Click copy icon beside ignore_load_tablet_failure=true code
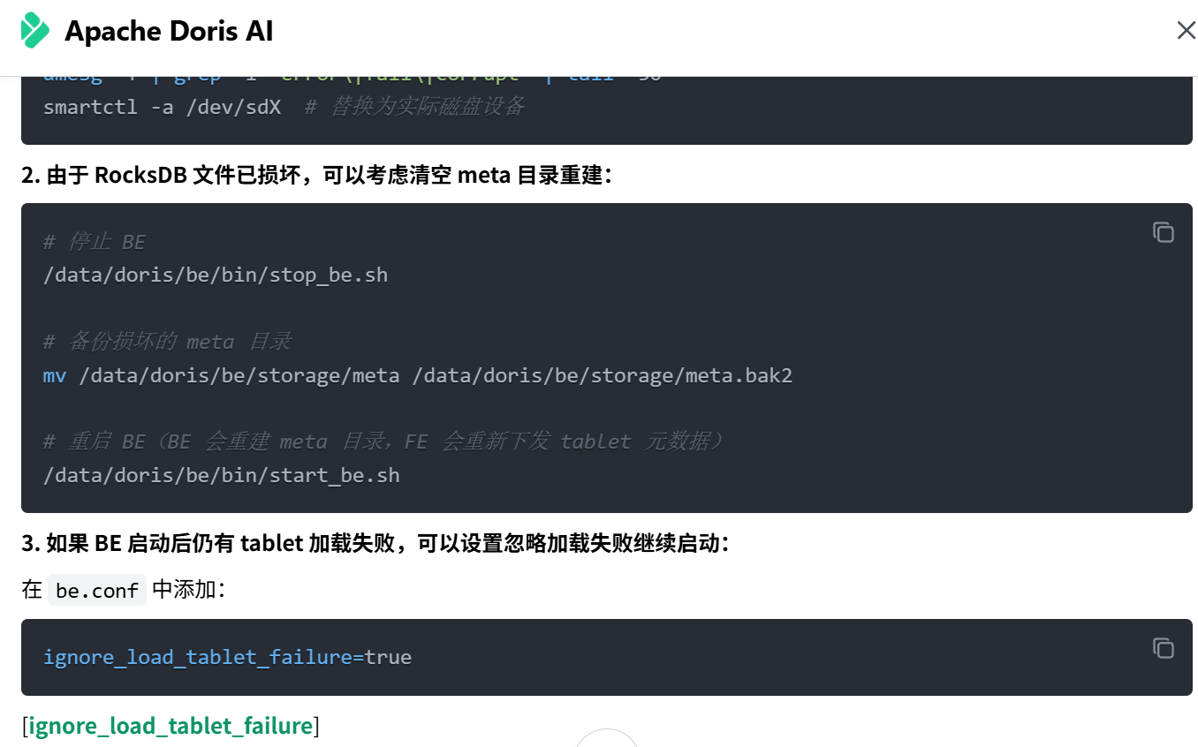Image resolution: width=1198 pixels, height=747 pixels. (x=1163, y=648)
